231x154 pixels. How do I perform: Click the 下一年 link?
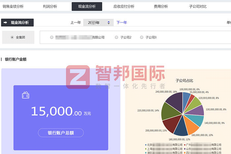pos(121,23)
